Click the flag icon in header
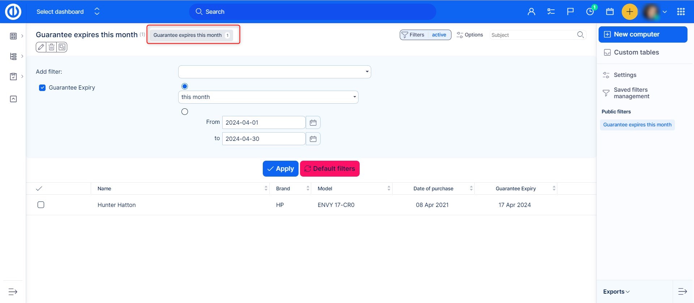This screenshot has height=303, width=694. click(x=570, y=12)
